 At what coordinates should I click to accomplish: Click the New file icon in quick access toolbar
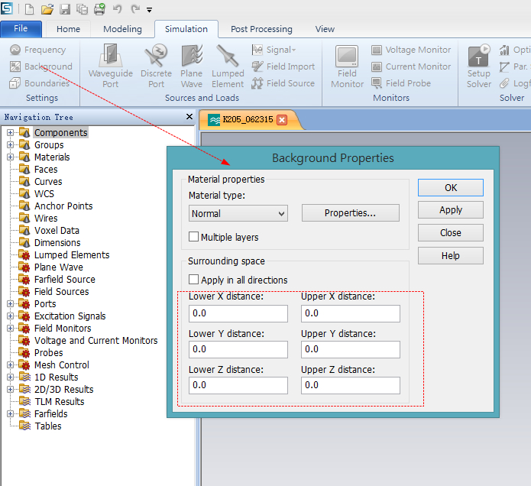pos(30,9)
